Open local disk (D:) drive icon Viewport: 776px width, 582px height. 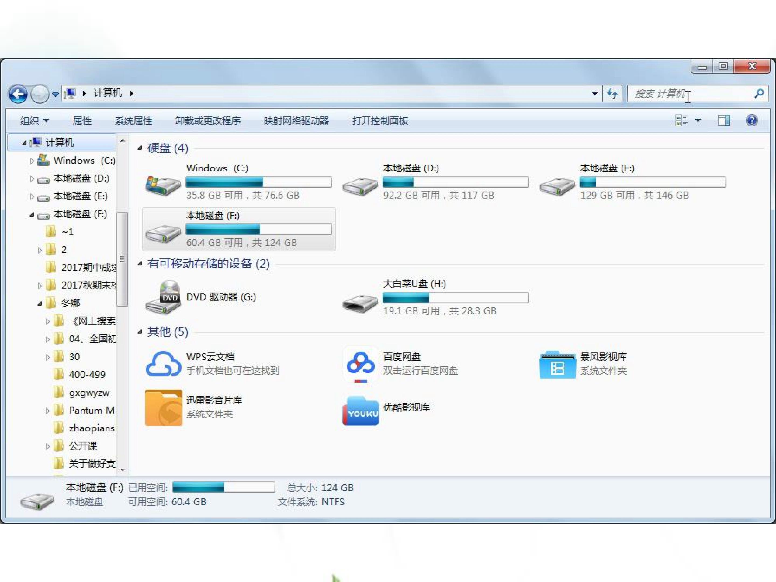360,186
